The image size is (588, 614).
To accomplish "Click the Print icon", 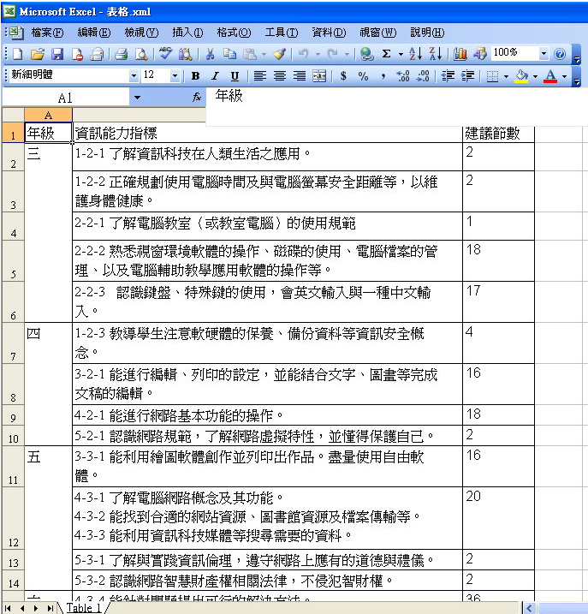I will (121, 54).
